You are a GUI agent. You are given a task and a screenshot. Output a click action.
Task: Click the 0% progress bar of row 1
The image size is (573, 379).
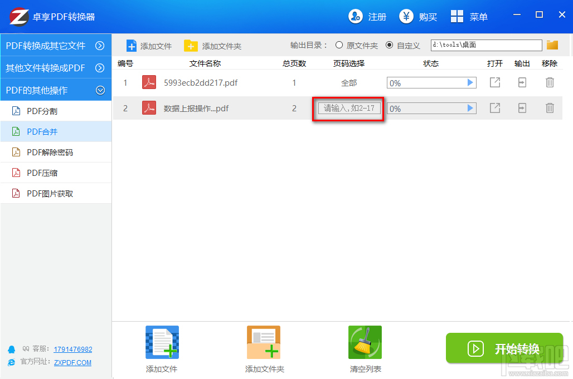click(431, 83)
